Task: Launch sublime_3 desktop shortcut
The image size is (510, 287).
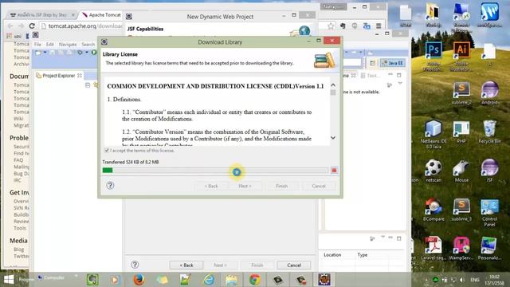Action: (x=461, y=210)
